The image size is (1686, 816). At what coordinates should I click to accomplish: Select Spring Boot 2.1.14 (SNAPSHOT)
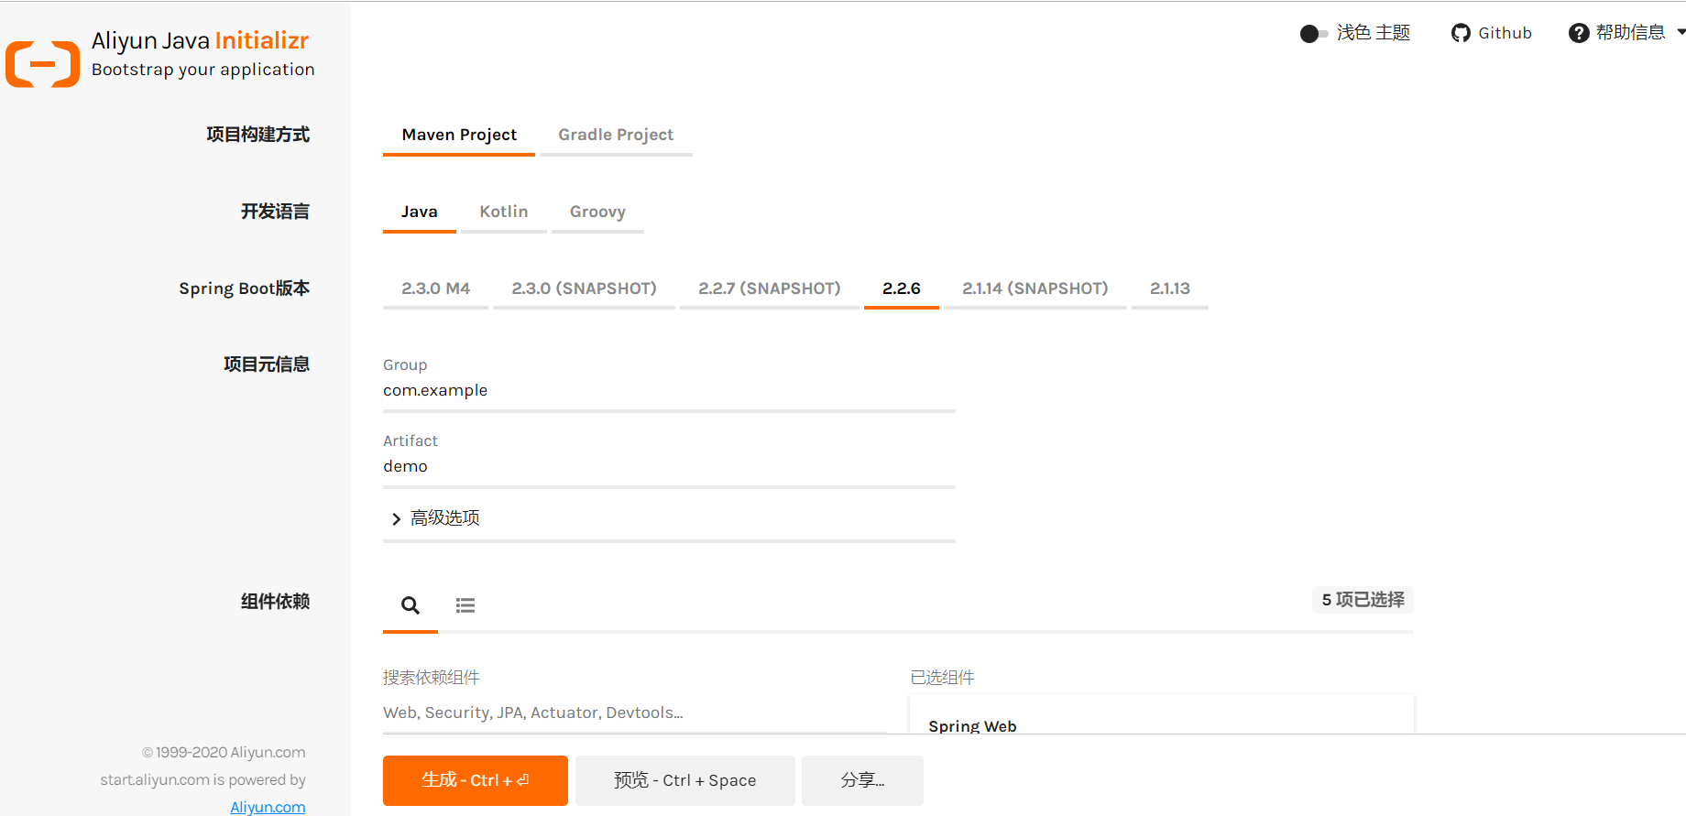tap(1035, 288)
